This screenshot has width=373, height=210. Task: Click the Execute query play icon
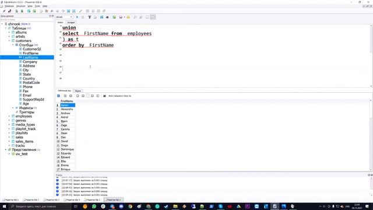[77, 17]
